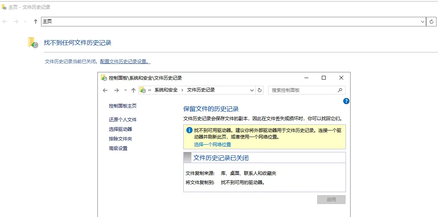This screenshot has height=217, width=438.
Task: Click text 库、桌面、联系人和收藏夹
Action: point(248,173)
